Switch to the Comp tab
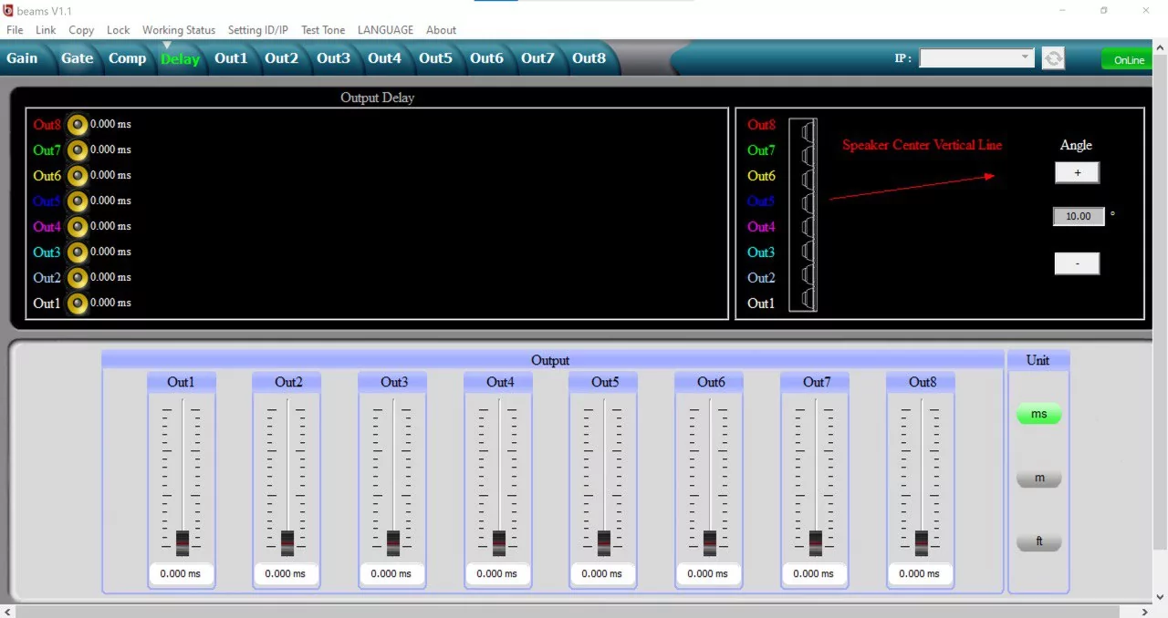Image resolution: width=1168 pixels, height=618 pixels. pyautogui.click(x=127, y=58)
